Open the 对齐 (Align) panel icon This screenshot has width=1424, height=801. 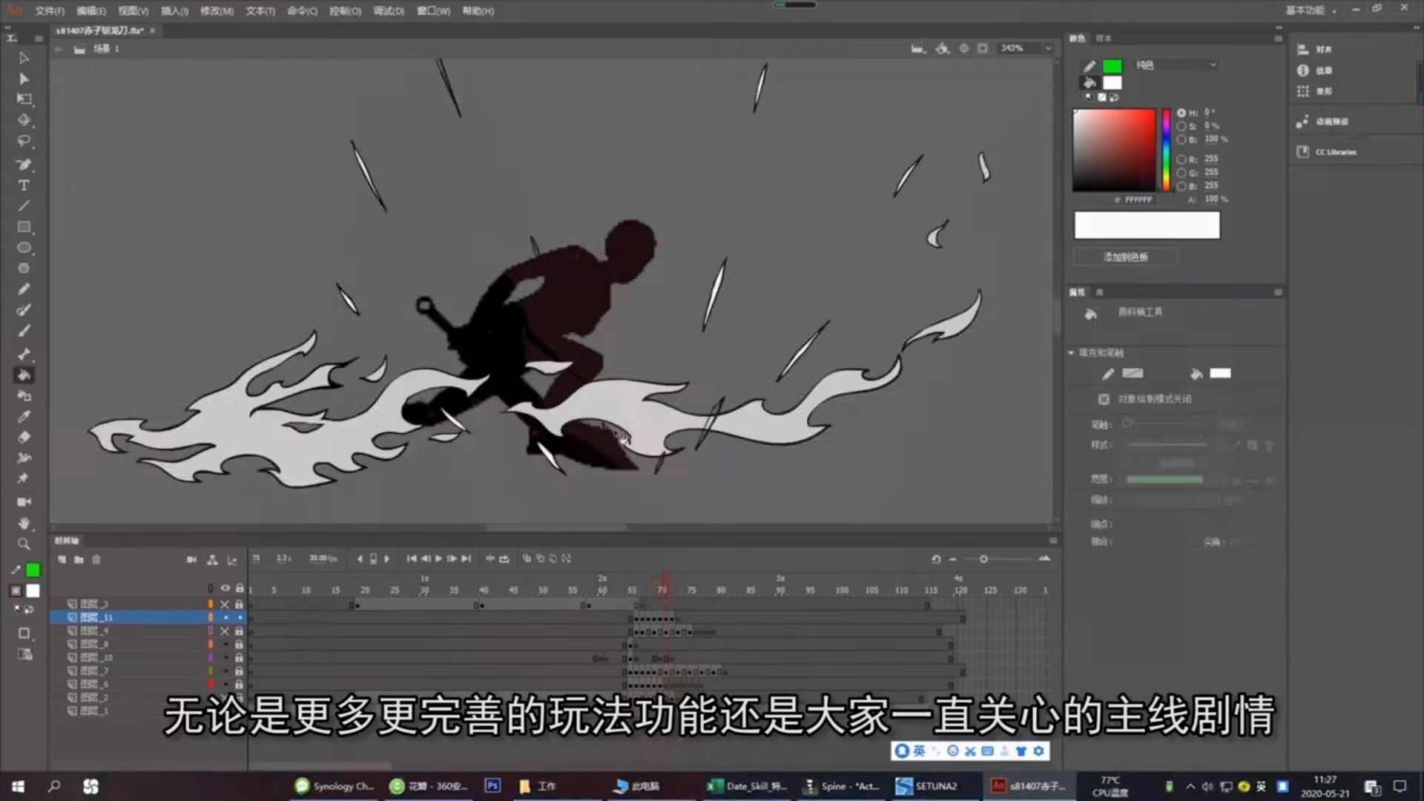(1303, 49)
